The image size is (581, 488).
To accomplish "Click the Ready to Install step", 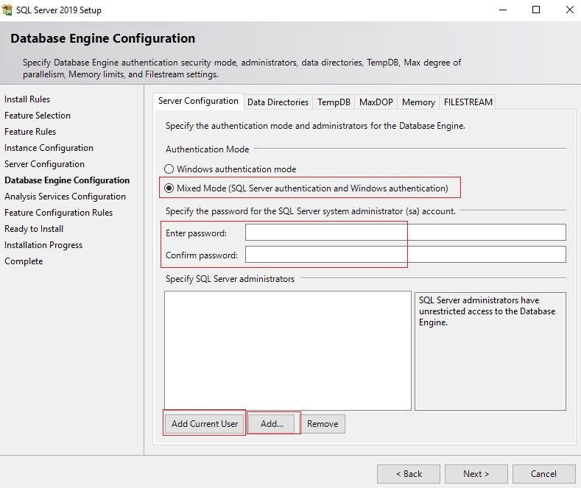I will [x=34, y=229].
